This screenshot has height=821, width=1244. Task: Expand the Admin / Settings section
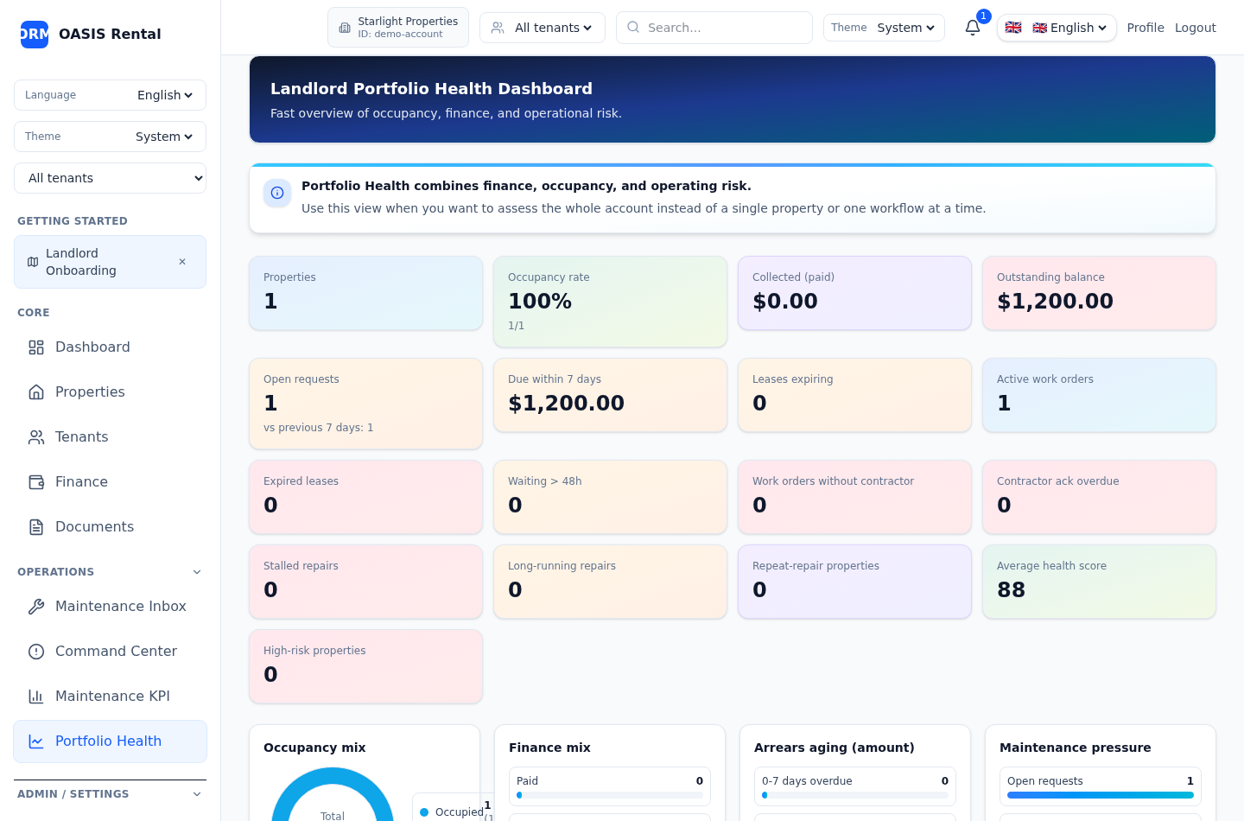click(197, 794)
